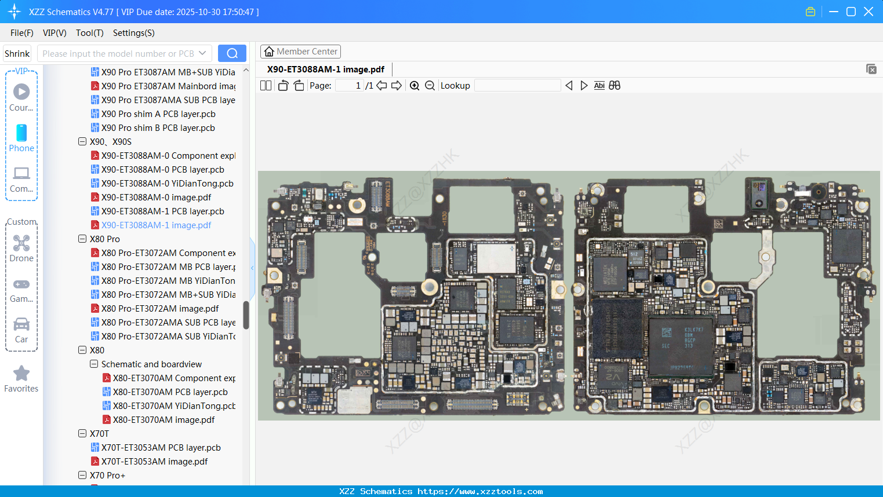Open Favorites in the left sidebar
883x497 pixels.
tap(21, 379)
